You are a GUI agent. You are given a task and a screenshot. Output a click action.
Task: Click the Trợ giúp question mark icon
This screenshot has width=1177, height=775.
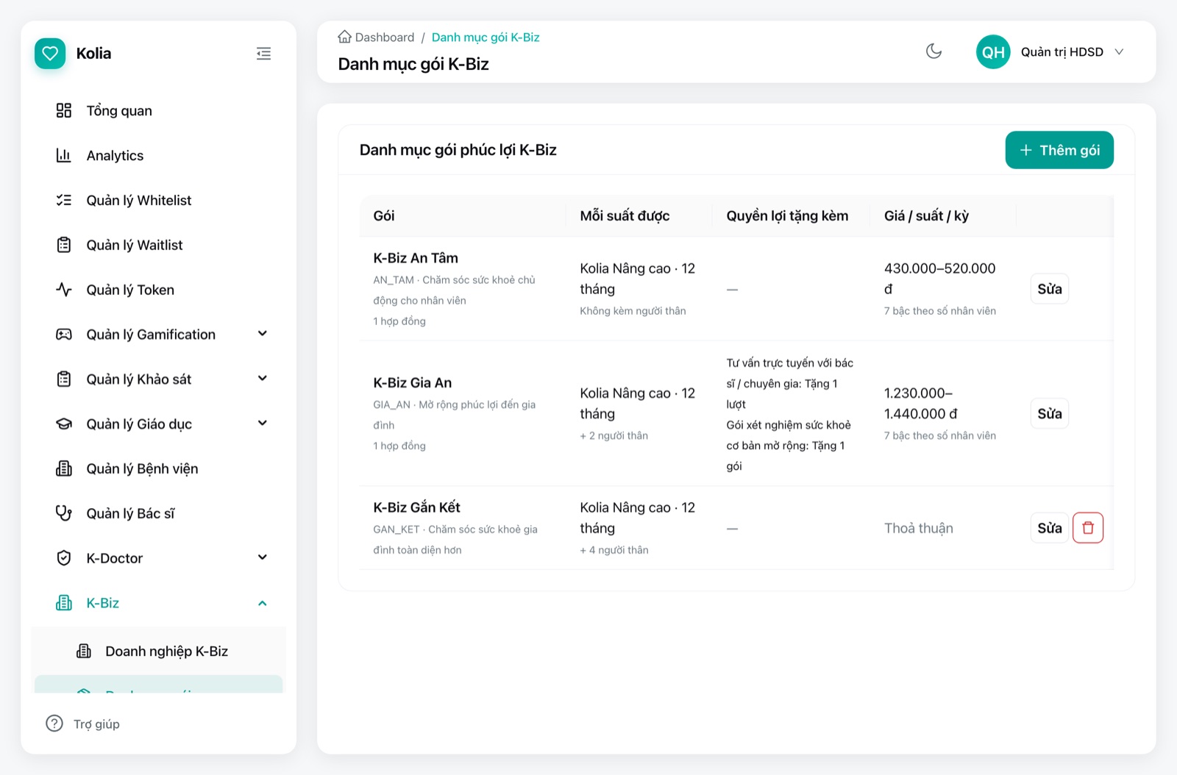tap(54, 724)
